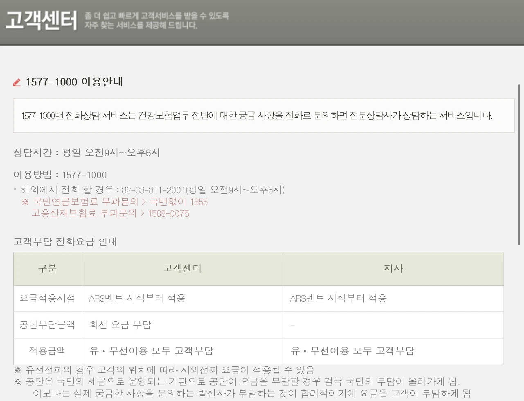Click the vertical scrollbar on the right edge
Screen dimensions: 524x401
(x=519, y=164)
